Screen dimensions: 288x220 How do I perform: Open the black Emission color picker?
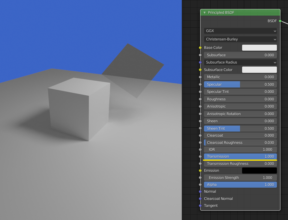pos(259,170)
